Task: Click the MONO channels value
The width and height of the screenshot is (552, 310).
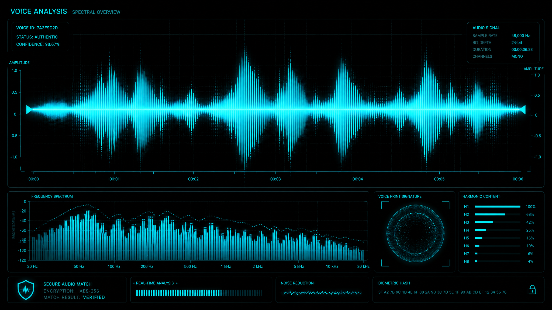Action: [517, 57]
